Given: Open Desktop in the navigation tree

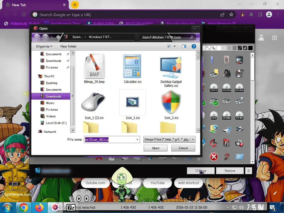Looking at the screenshot, I should (51, 83).
